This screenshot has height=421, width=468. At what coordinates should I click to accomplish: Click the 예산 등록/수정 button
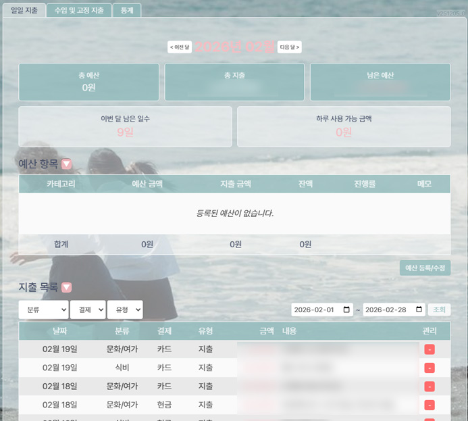pyautogui.click(x=425, y=268)
